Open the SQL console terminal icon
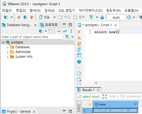The height and width of the screenshot is (114, 142). [79, 55]
